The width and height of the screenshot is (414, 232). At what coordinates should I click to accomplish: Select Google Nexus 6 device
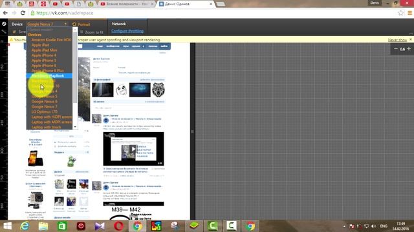(x=45, y=102)
